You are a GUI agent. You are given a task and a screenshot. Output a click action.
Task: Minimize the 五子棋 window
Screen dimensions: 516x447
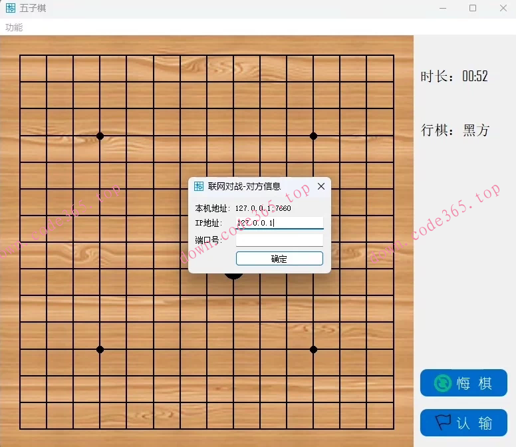[x=443, y=8]
